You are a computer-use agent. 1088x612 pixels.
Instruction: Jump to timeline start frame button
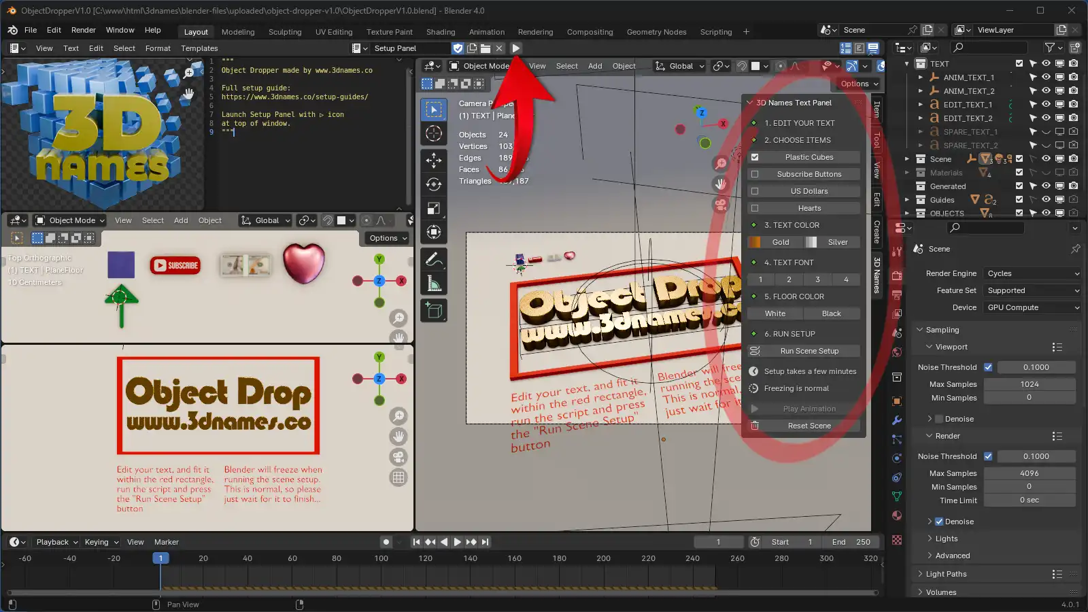pos(416,542)
